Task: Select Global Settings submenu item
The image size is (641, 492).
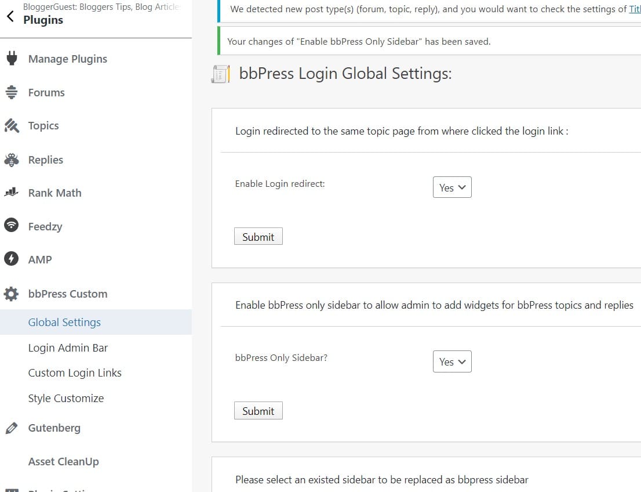Action: point(96,322)
